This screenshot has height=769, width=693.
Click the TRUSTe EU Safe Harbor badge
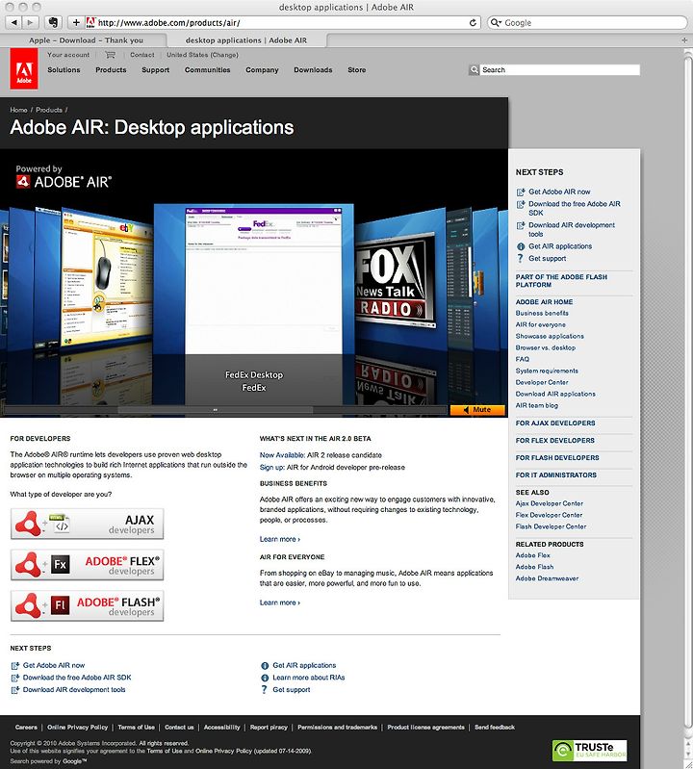click(589, 751)
